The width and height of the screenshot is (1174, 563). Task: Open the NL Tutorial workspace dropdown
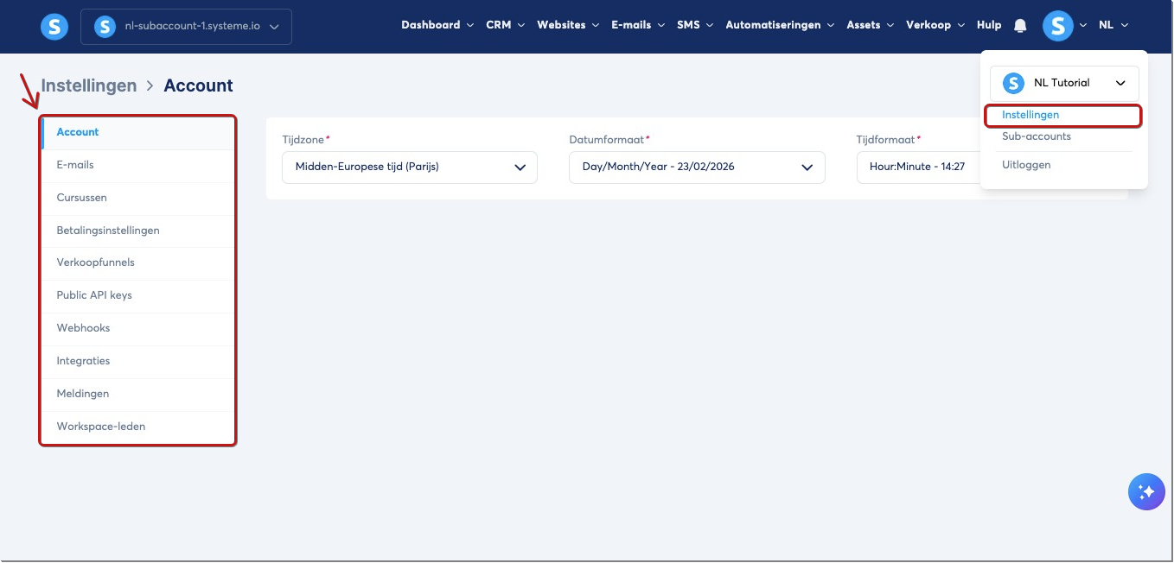click(x=1064, y=83)
